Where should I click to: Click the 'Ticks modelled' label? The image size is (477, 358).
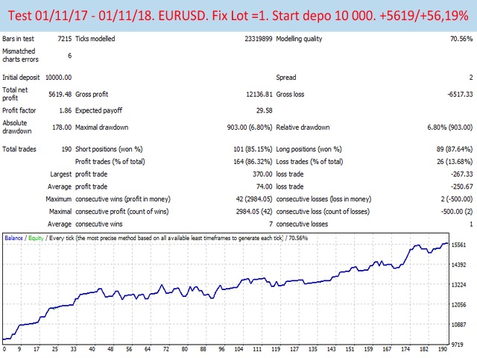95,39
